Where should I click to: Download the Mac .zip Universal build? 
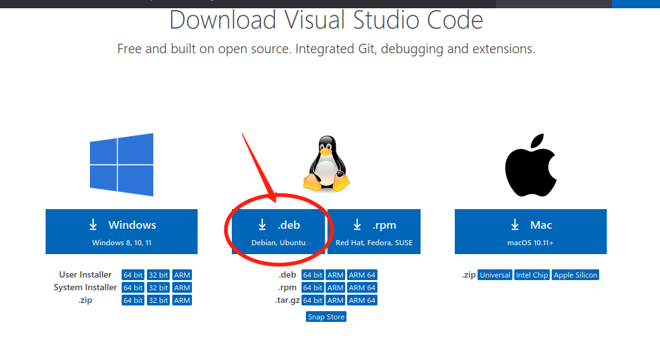coord(495,275)
